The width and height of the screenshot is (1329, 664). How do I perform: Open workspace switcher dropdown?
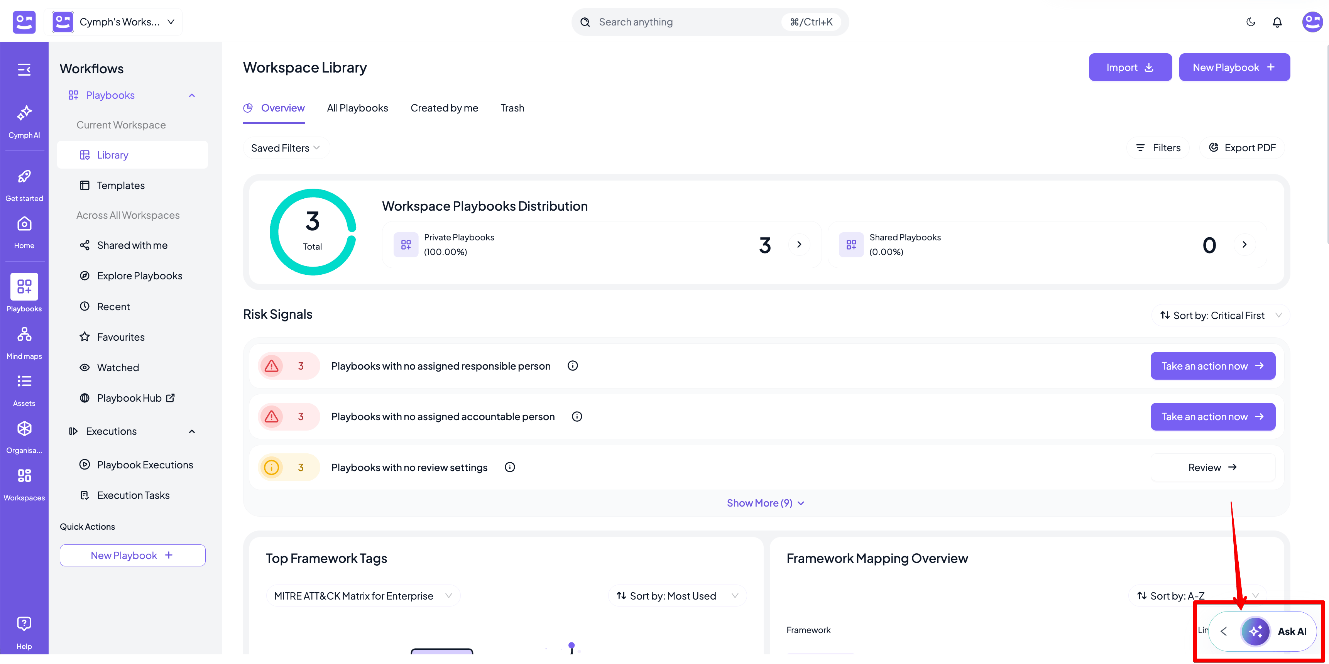tap(117, 22)
